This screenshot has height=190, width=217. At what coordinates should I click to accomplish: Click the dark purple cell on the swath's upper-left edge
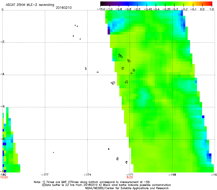[109, 32]
